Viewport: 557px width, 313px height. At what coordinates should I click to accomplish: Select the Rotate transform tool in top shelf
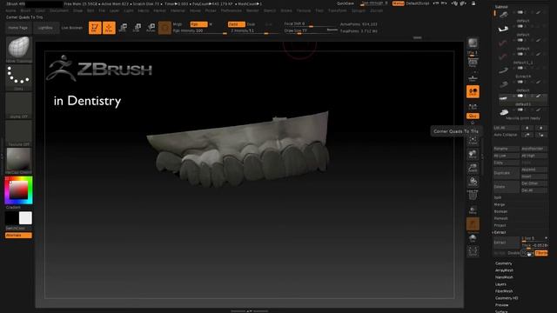click(151, 28)
